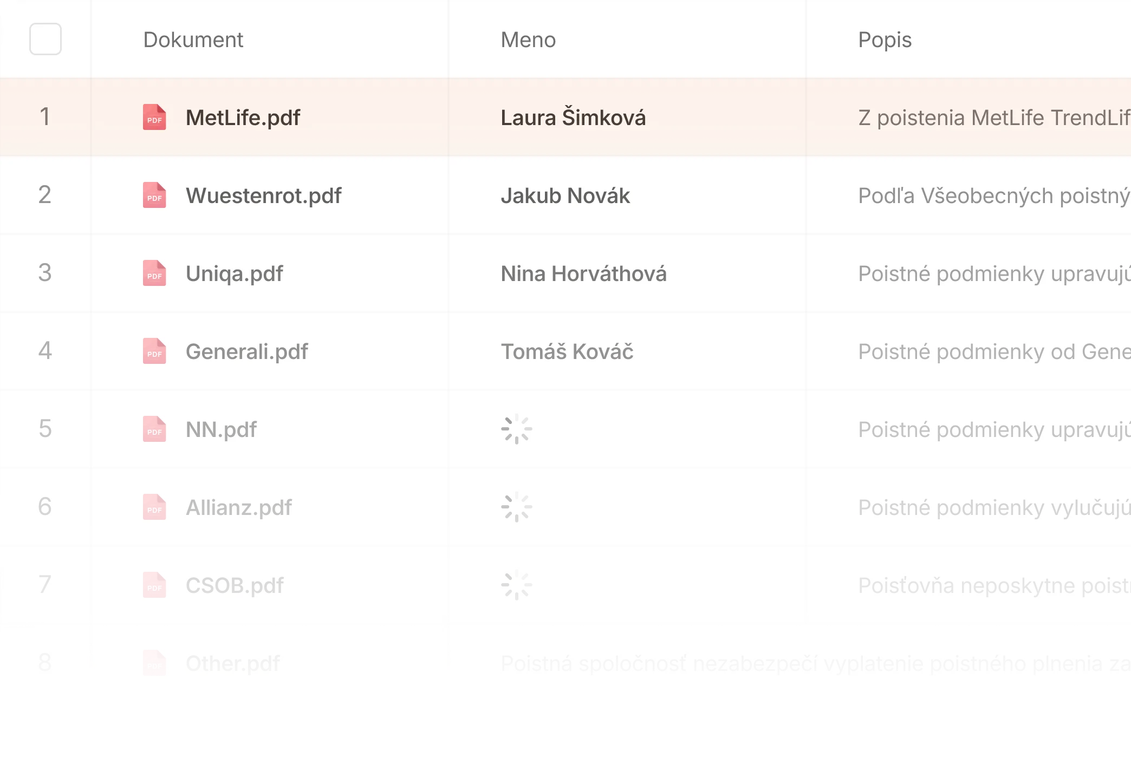Click the loading spinner in the NN.pdf row

coord(517,429)
